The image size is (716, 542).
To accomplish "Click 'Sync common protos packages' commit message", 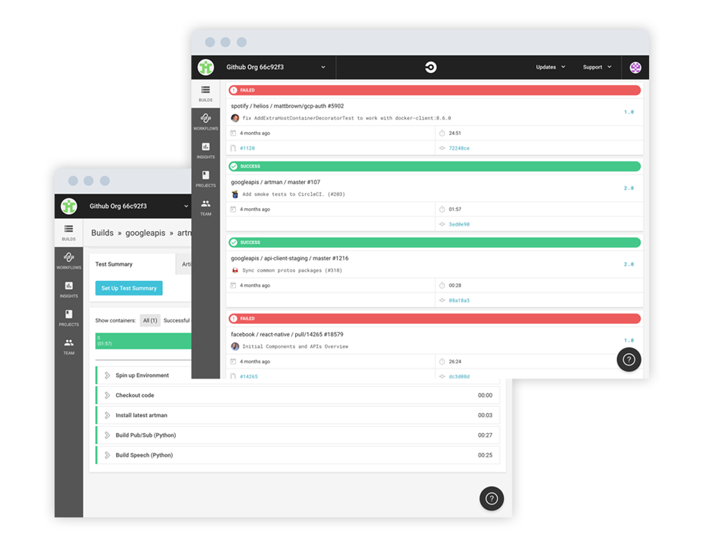I will [x=292, y=270].
